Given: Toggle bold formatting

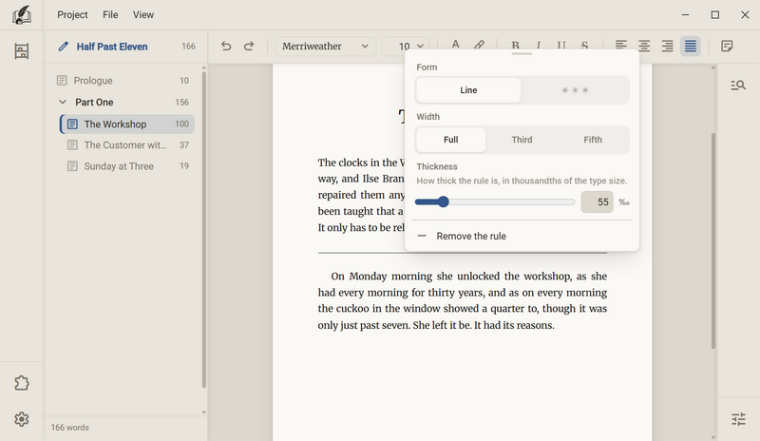Looking at the screenshot, I should tap(515, 45).
